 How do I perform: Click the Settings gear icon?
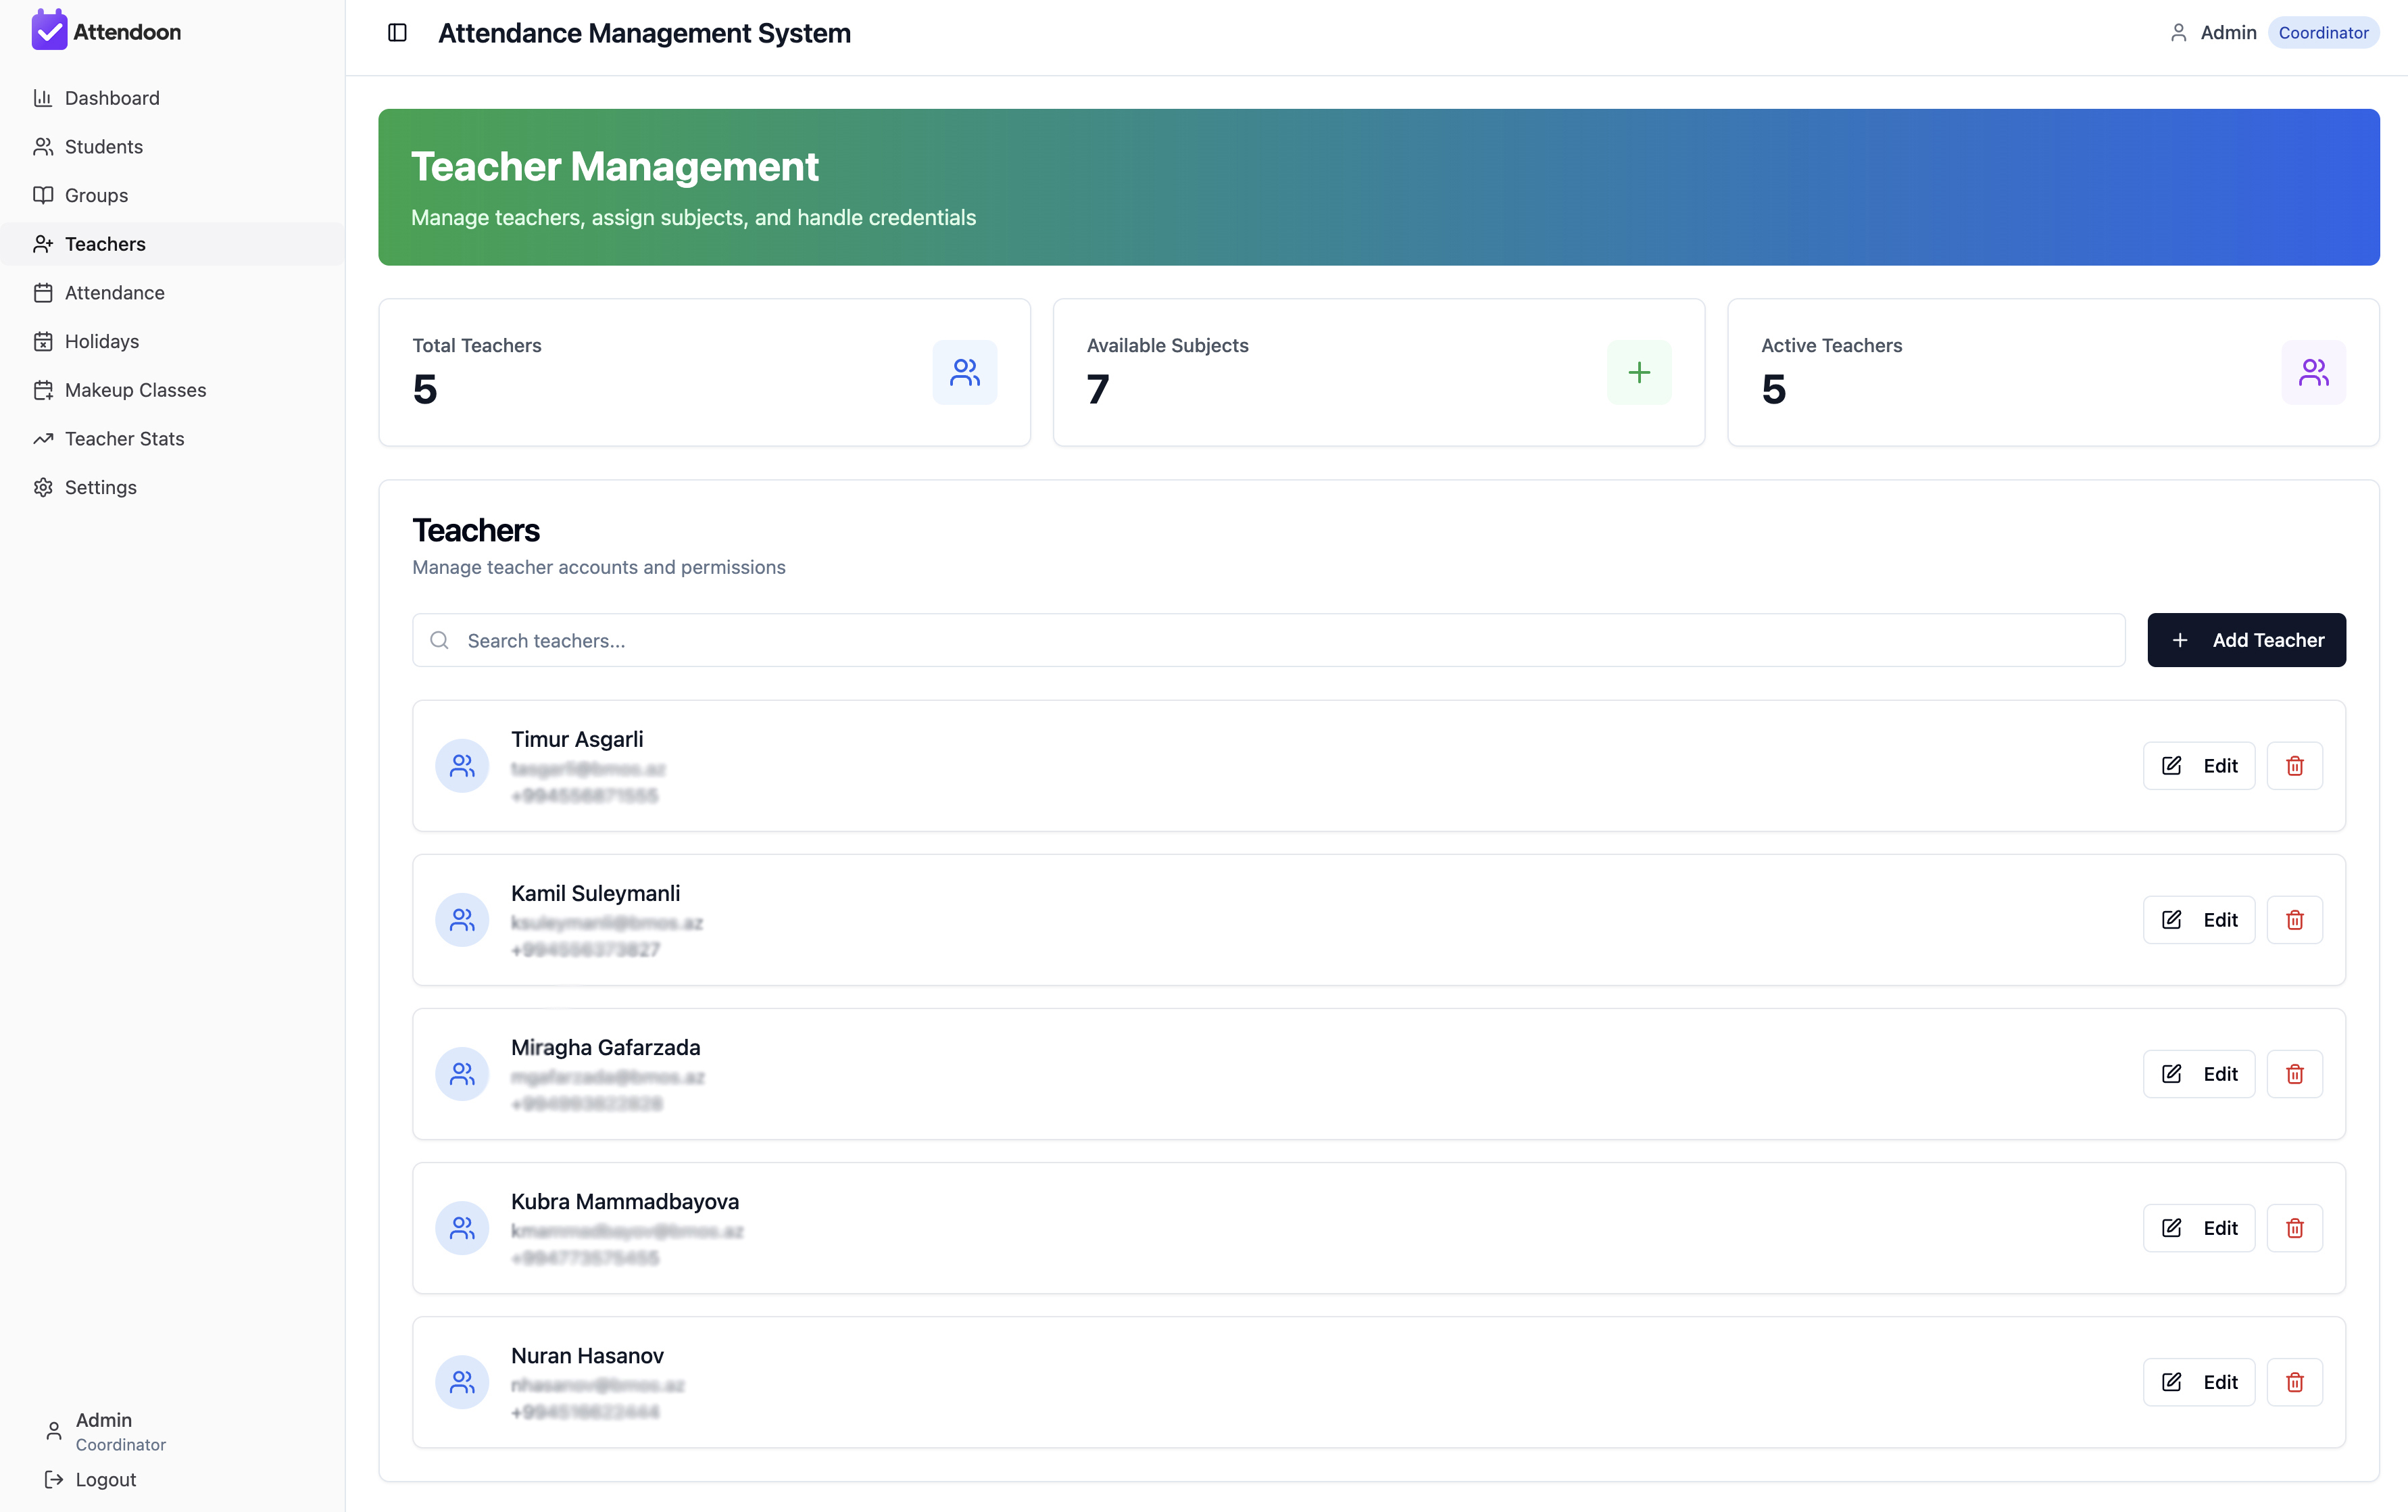coord(43,487)
